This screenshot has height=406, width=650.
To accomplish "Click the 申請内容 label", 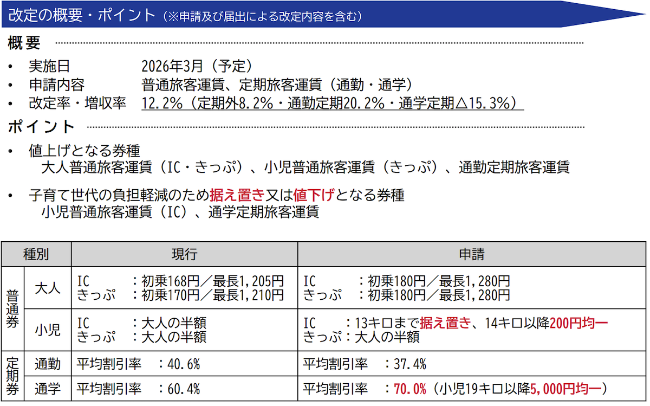I will pyautogui.click(x=56, y=85).
